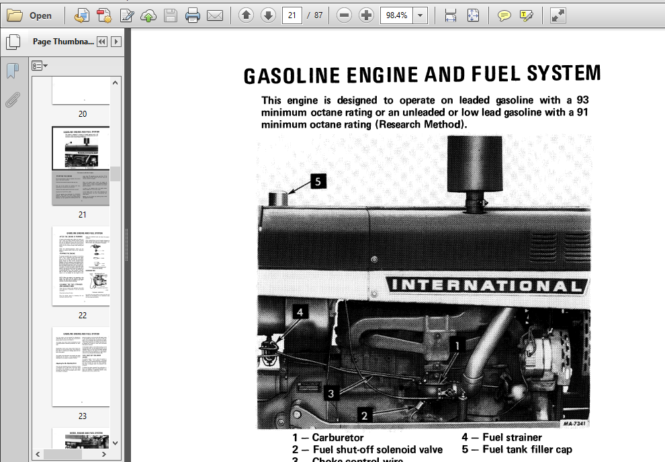Open the Edit PDF pencil-and-page tool

click(127, 15)
